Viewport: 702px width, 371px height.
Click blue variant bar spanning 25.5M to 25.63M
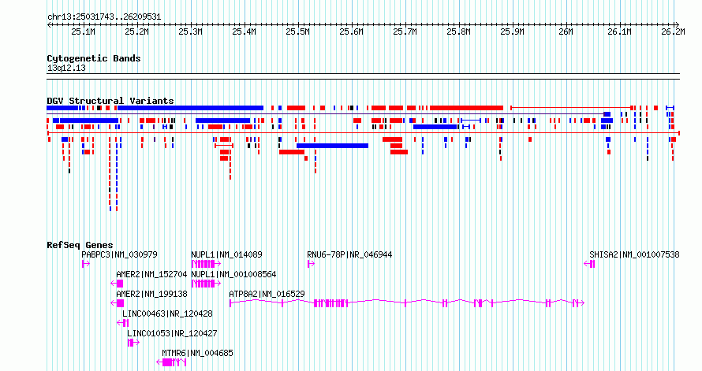click(332, 146)
